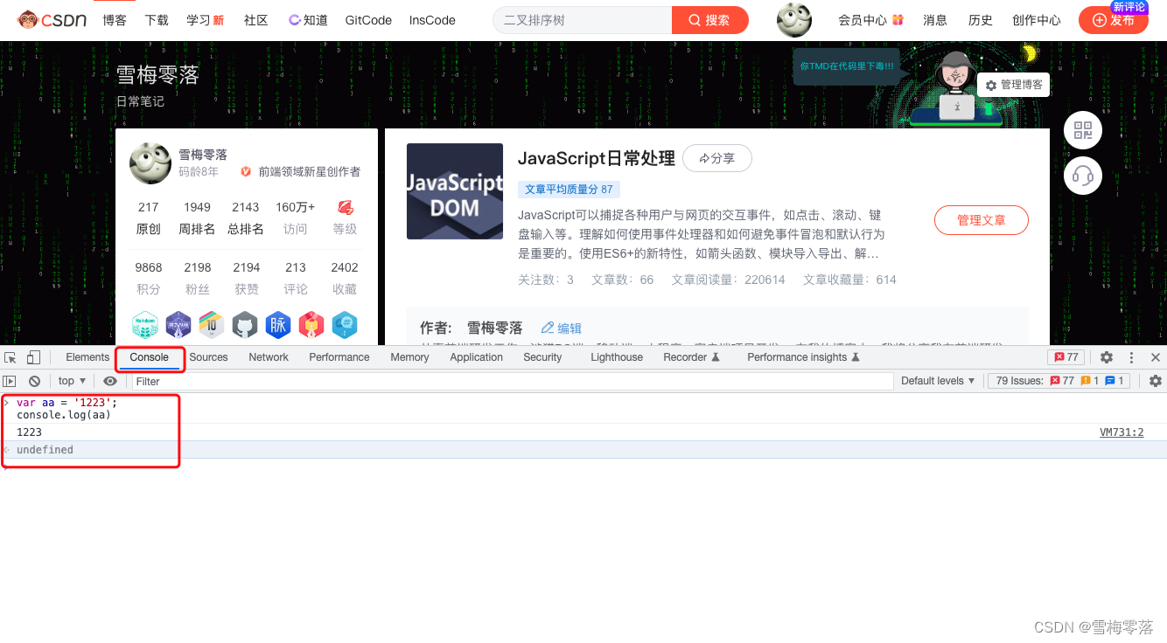Click the 雪梅零落 profile avatar in sidebar
Image resolution: width=1167 pixels, height=643 pixels.
(x=150, y=163)
